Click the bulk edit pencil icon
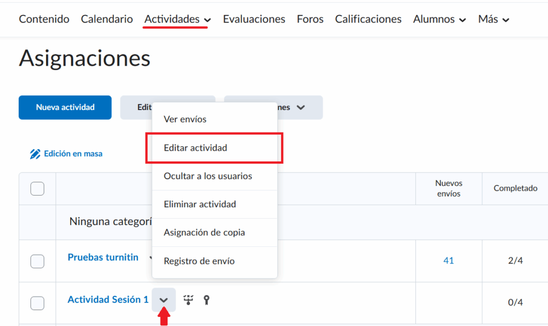The height and width of the screenshot is (326, 548). pos(35,154)
